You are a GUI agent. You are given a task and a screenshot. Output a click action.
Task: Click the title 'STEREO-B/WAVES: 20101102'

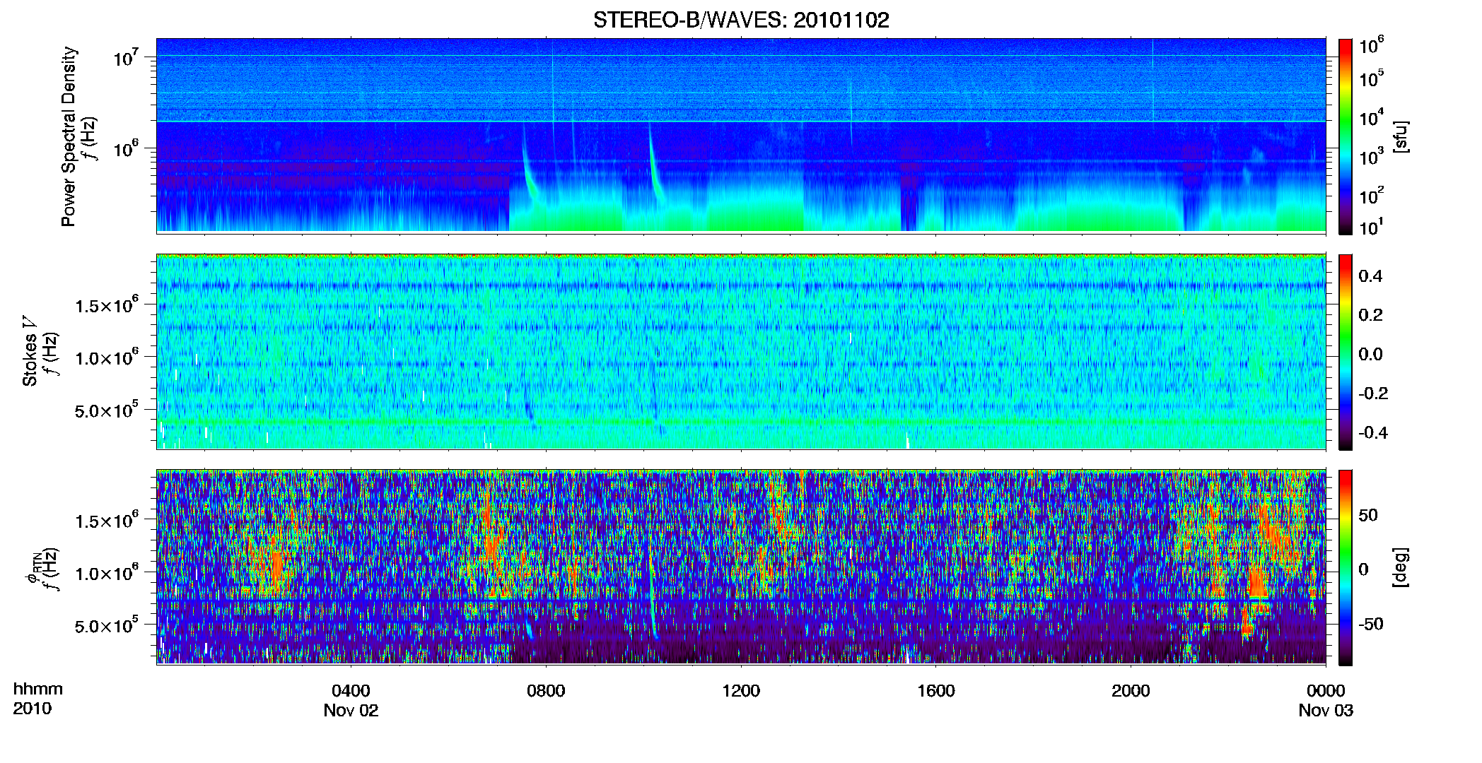pyautogui.click(x=741, y=20)
